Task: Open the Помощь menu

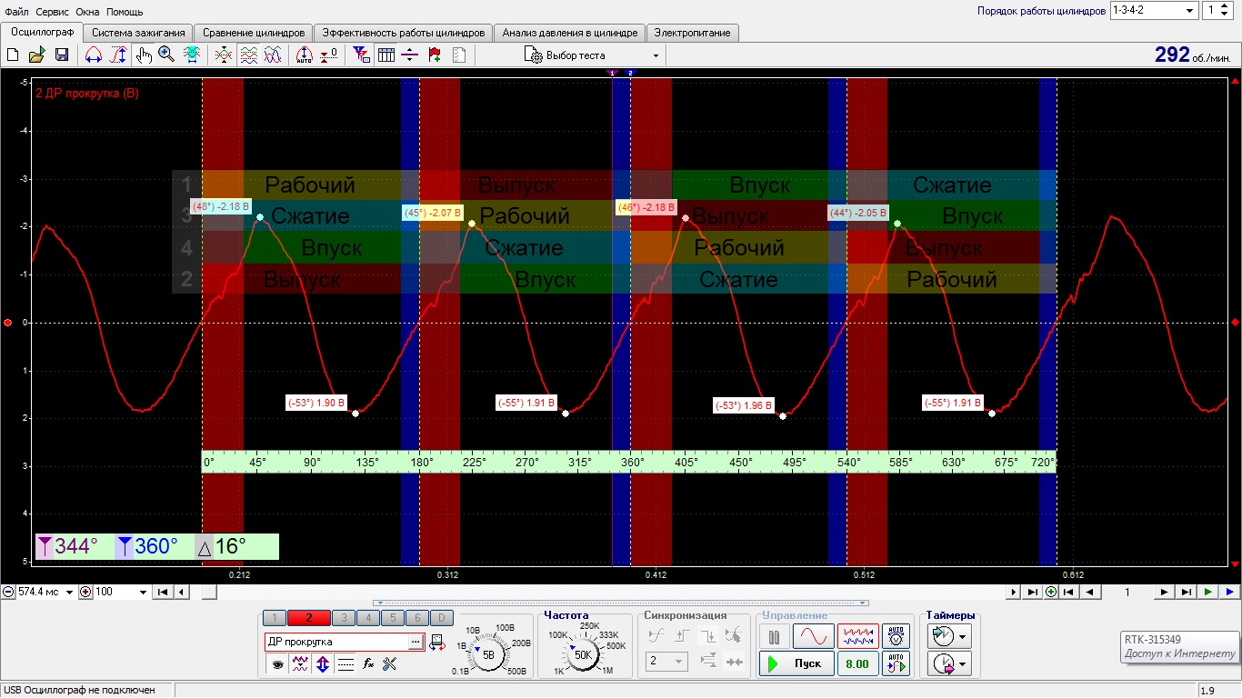Action: (x=125, y=12)
